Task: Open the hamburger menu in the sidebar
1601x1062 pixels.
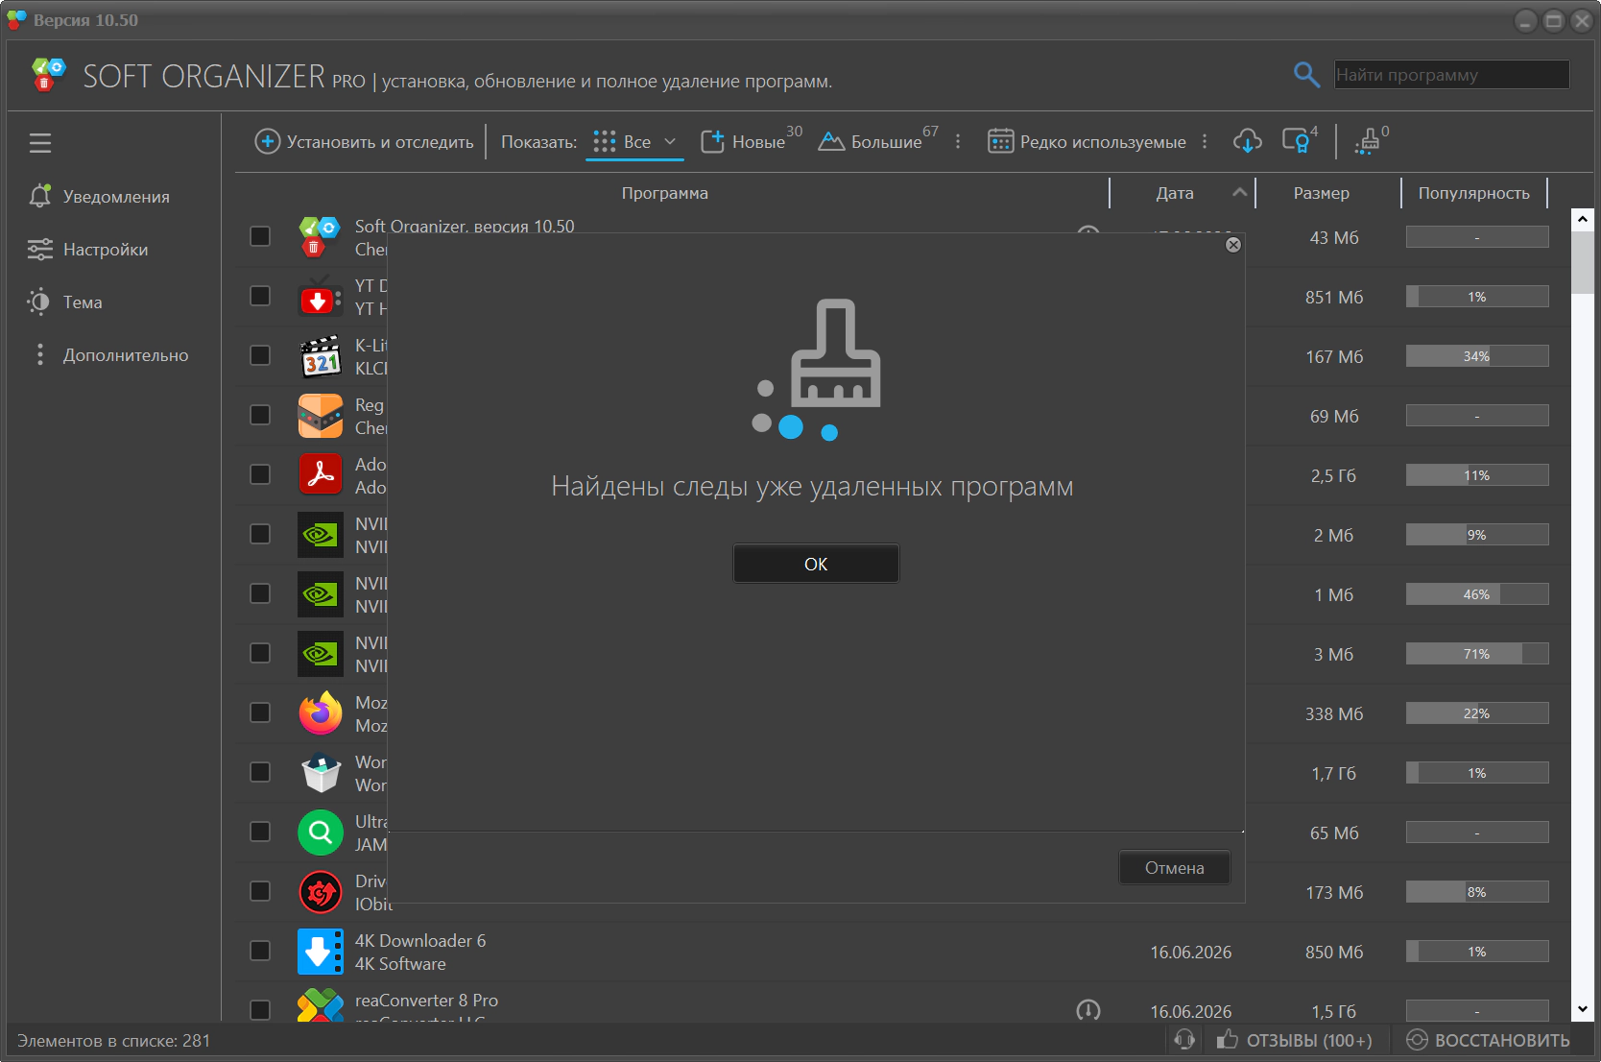Action: click(40, 143)
